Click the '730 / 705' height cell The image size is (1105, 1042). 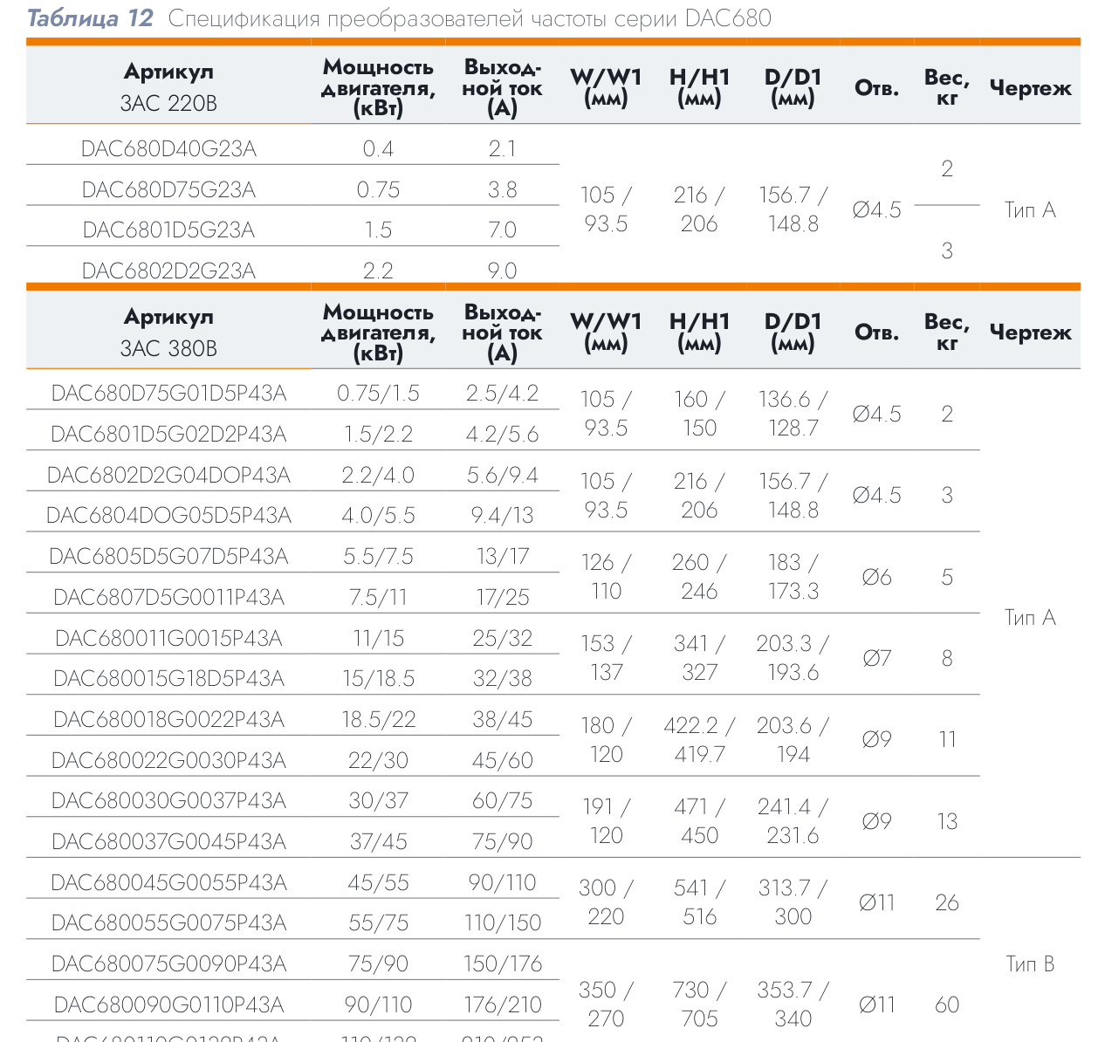tap(699, 1004)
